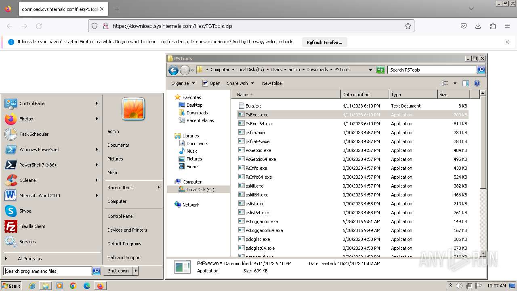517x291 pixels.
Task: Click the Refresh Firefox… button
Action: pos(324,42)
